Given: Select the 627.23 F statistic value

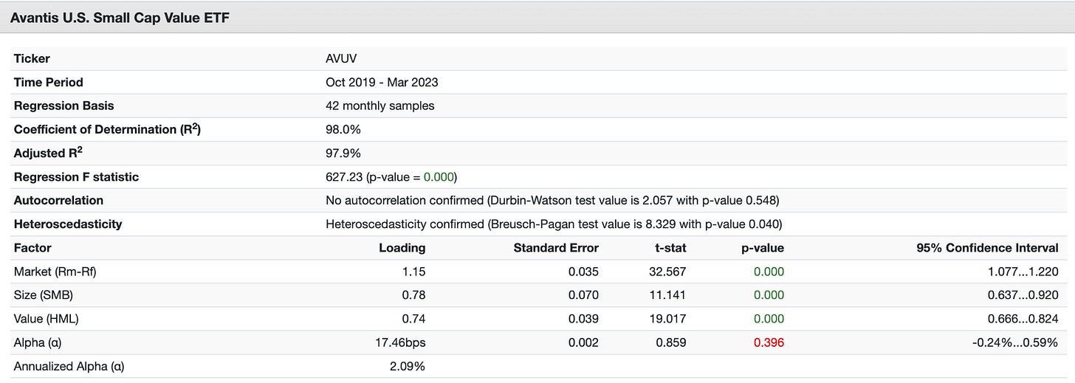Looking at the screenshot, I should pos(344,176).
